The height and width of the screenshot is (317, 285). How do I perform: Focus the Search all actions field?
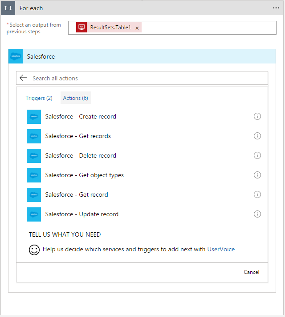[142, 78]
